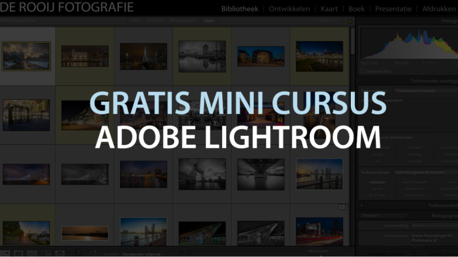Click the 'holland' keyword suggestion
Image resolution: width=458 pixels, height=257 pixels.
point(415,148)
